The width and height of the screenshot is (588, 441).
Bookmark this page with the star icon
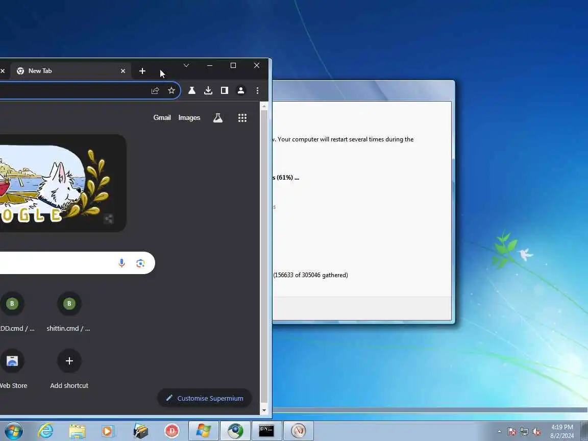pyautogui.click(x=171, y=90)
